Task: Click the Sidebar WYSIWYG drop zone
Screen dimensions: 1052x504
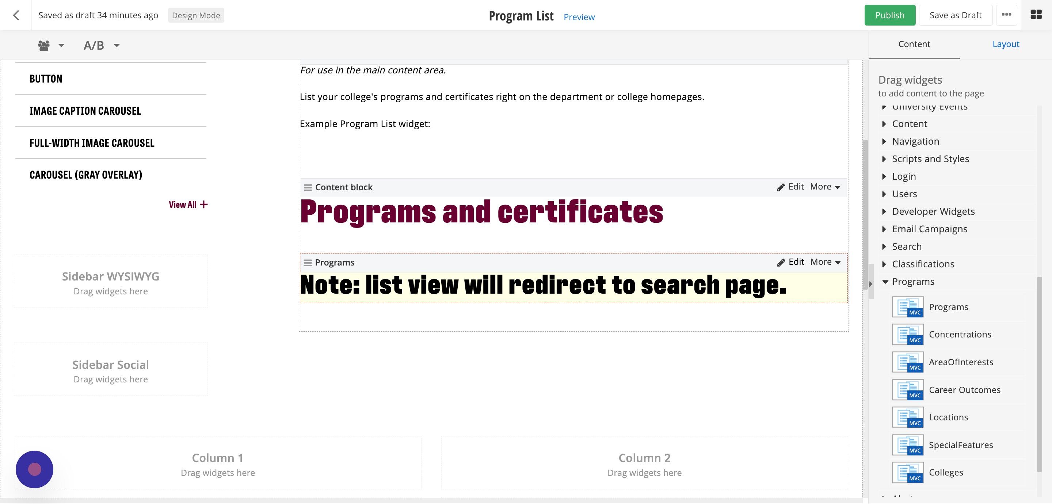Action: click(111, 282)
